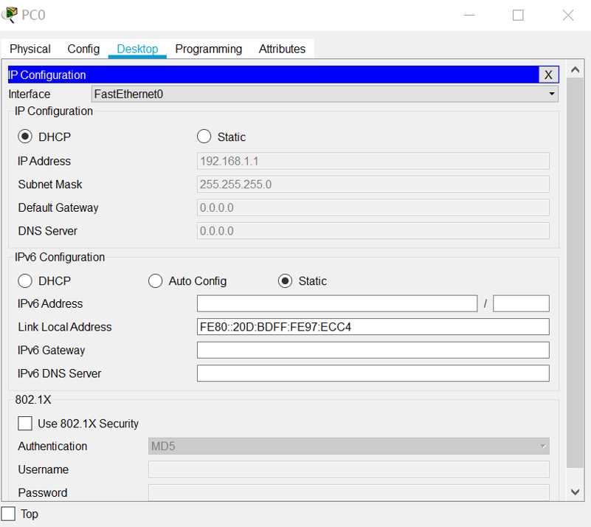Viewport: 591px width, 527px height.
Task: Switch to the Config tab
Action: click(83, 49)
